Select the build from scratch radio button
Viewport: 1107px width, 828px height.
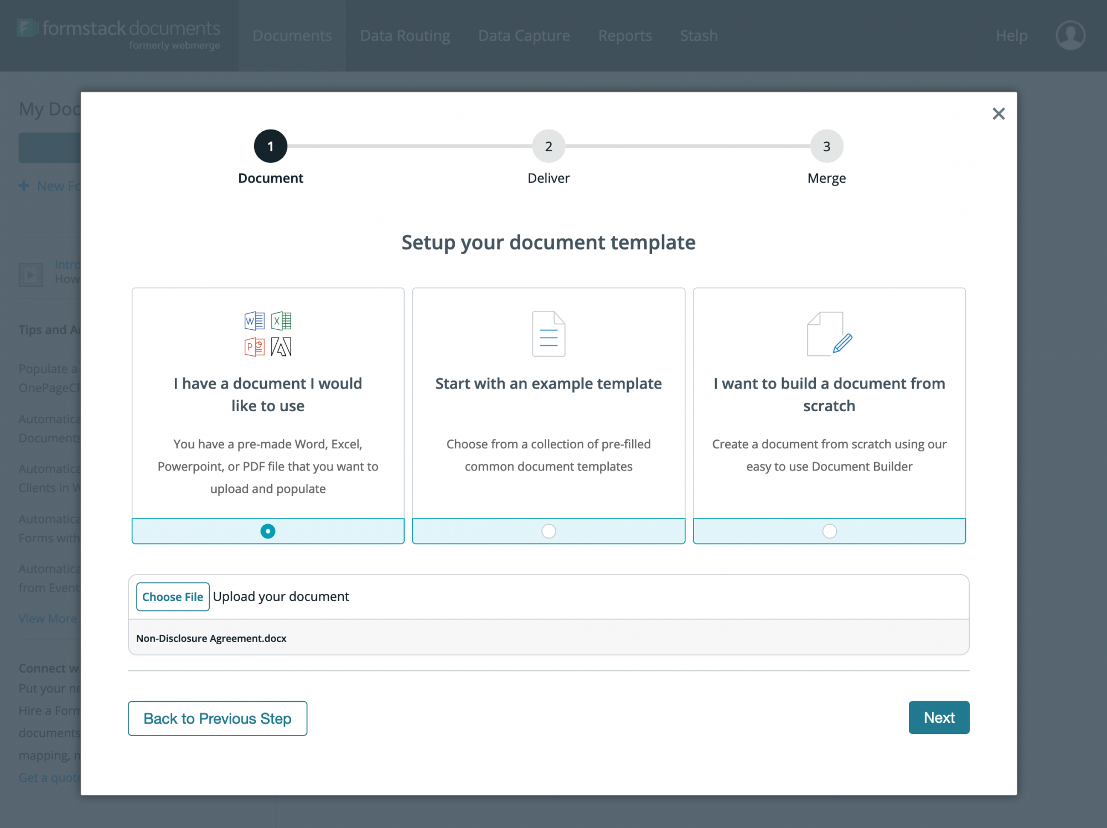click(829, 531)
